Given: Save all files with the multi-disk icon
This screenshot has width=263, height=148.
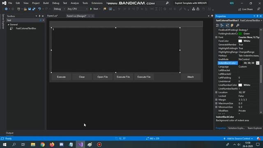Looking at the screenshot, I should tap(34, 9).
